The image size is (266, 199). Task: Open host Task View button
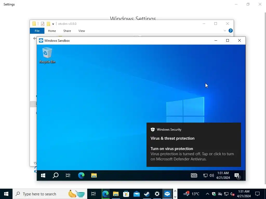coord(94,194)
